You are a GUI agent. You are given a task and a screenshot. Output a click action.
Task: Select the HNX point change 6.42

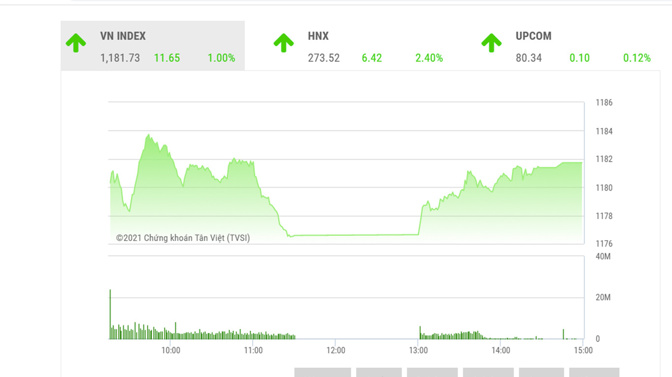[372, 58]
